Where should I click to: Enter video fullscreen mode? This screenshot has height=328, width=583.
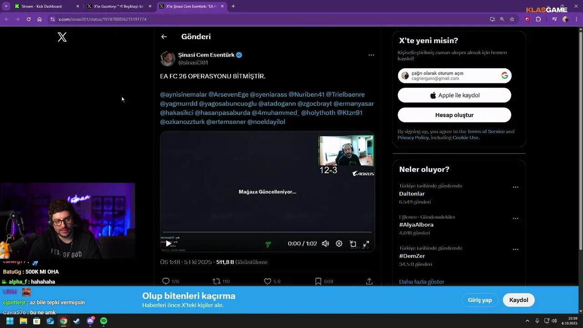(x=366, y=244)
